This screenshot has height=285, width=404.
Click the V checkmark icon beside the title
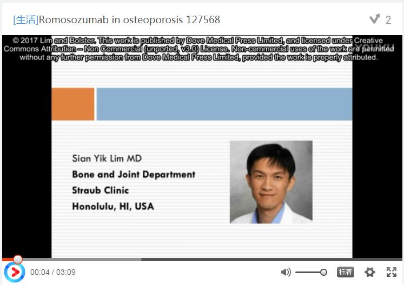374,19
